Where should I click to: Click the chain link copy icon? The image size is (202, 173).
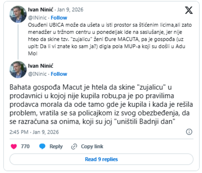[74, 146]
